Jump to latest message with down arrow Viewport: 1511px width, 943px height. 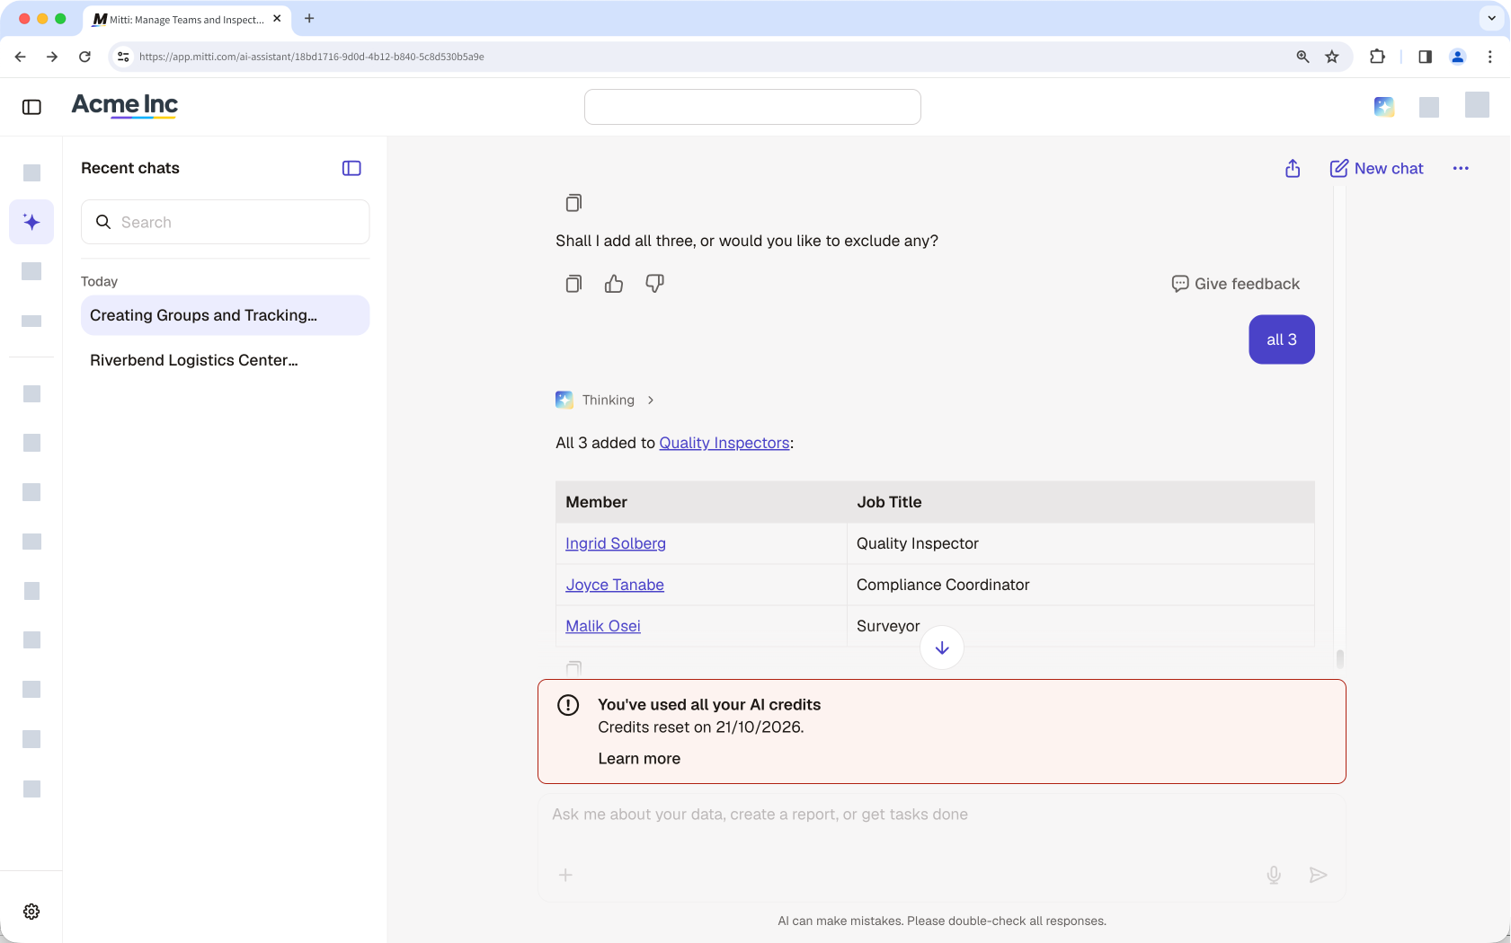pyautogui.click(x=942, y=648)
